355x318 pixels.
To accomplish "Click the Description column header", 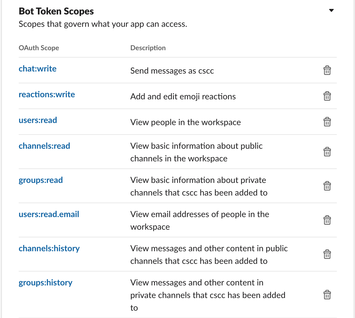I will (148, 48).
